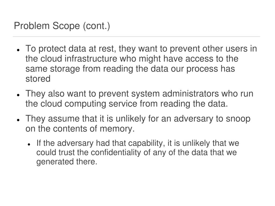
Task: Click the line starting "They also want to prevent"
Action: click(139, 94)
